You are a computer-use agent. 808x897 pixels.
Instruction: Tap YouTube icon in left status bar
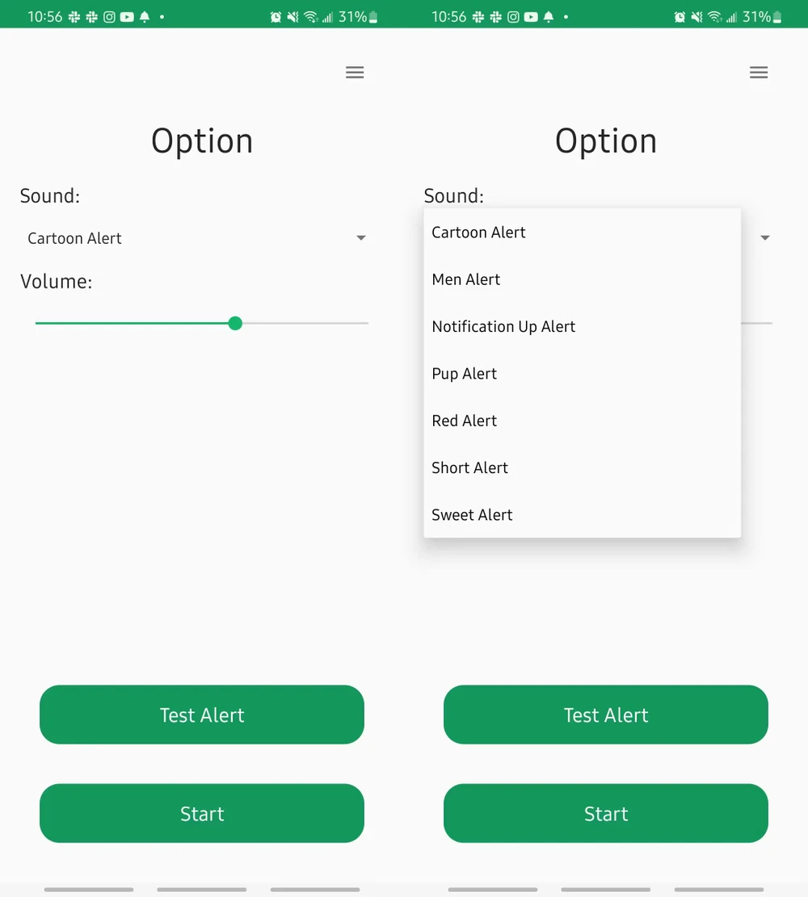pyautogui.click(x=127, y=17)
